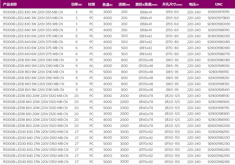The width and height of the screenshot is (235, 165).
Task: Select product RS100B LED18 850 20W 220V D120 MB CN
Action: click(35, 108)
